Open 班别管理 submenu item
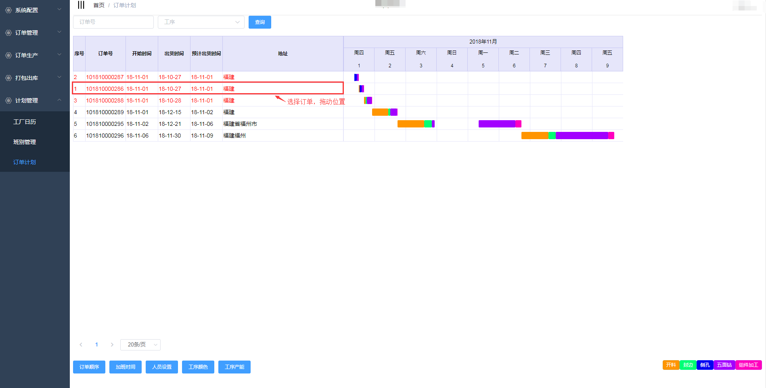 click(x=25, y=142)
